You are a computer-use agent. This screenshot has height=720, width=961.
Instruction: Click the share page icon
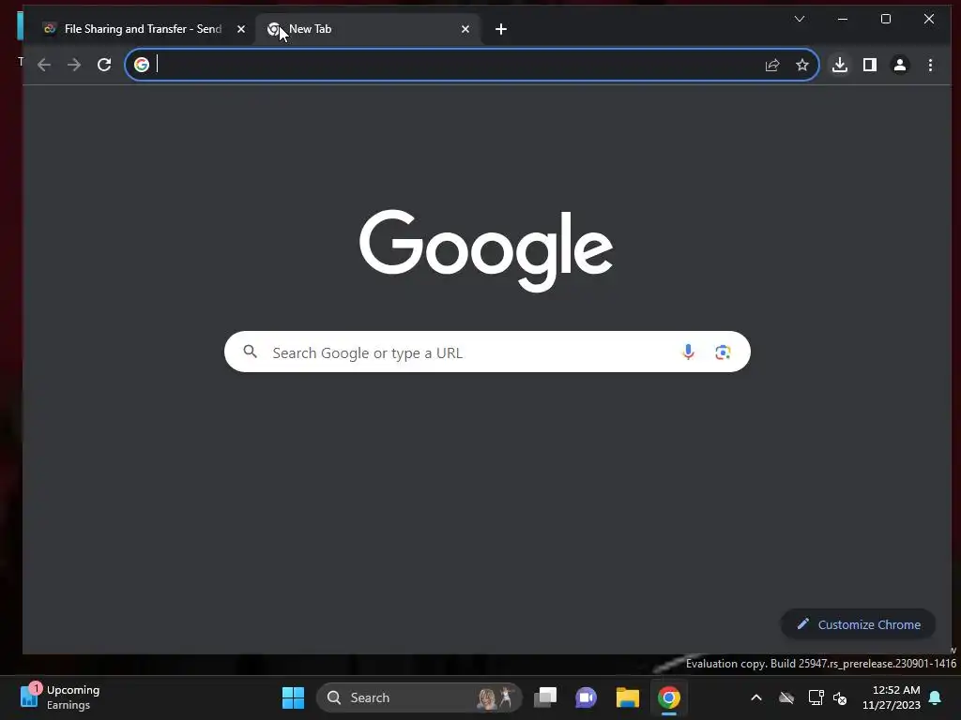[772, 65]
